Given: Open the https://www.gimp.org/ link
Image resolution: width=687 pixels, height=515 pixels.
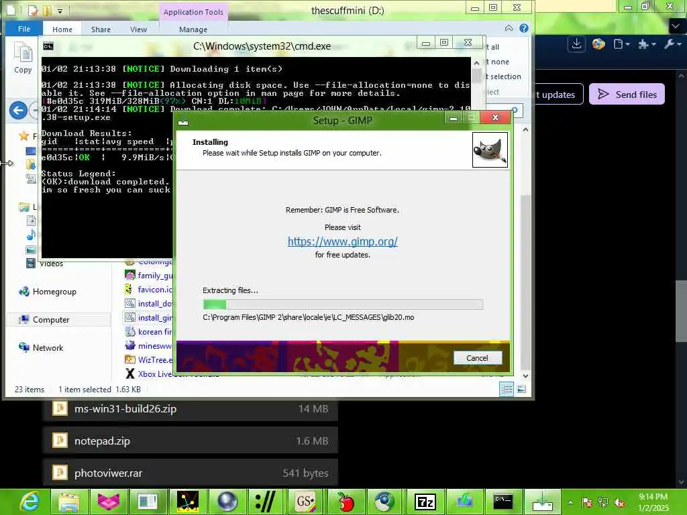Looking at the screenshot, I should click(342, 241).
